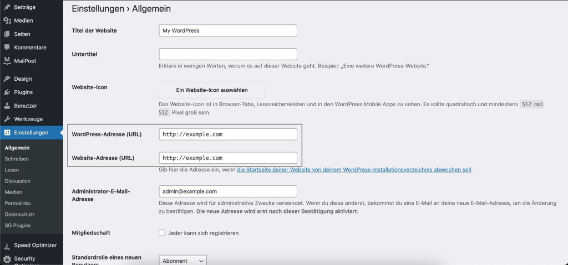Focus the Administrator-E-Mail-Adresse field
The width and height of the screenshot is (568, 265).
click(228, 191)
